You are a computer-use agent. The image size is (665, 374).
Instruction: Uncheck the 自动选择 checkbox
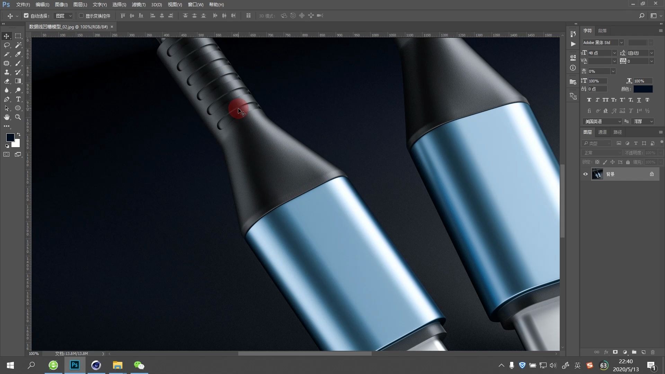(x=26, y=16)
